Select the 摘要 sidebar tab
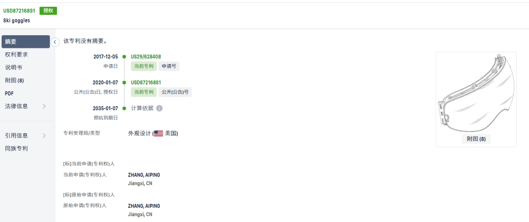Screen dimensions: 529x222 pos(25,42)
